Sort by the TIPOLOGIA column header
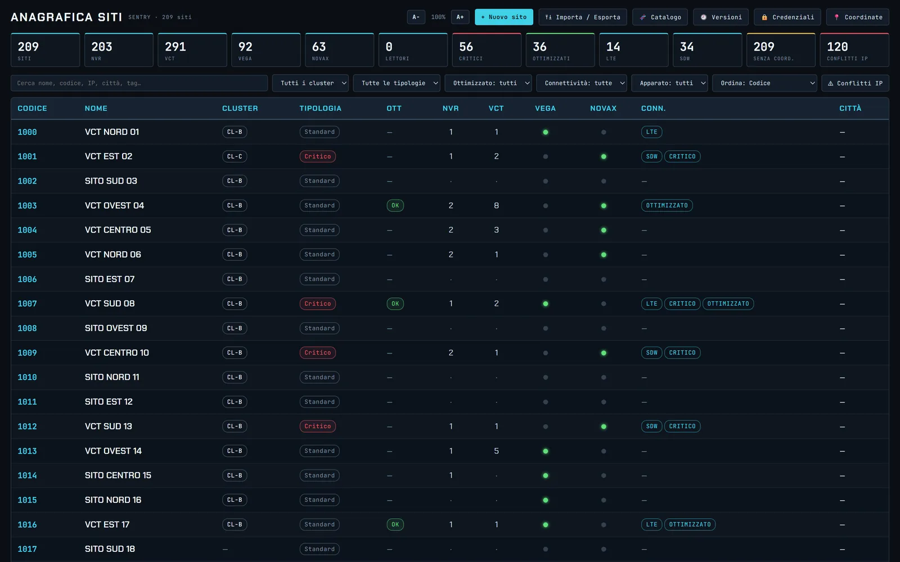 320,108
